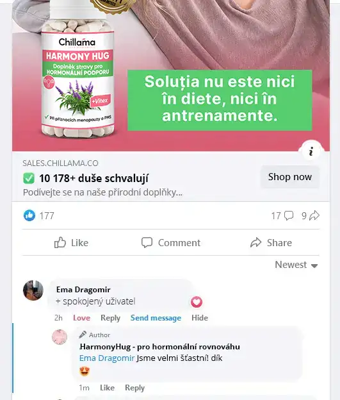The height and width of the screenshot is (400, 340).
Task: Like the HarmonyHug author reply
Action: point(107,388)
